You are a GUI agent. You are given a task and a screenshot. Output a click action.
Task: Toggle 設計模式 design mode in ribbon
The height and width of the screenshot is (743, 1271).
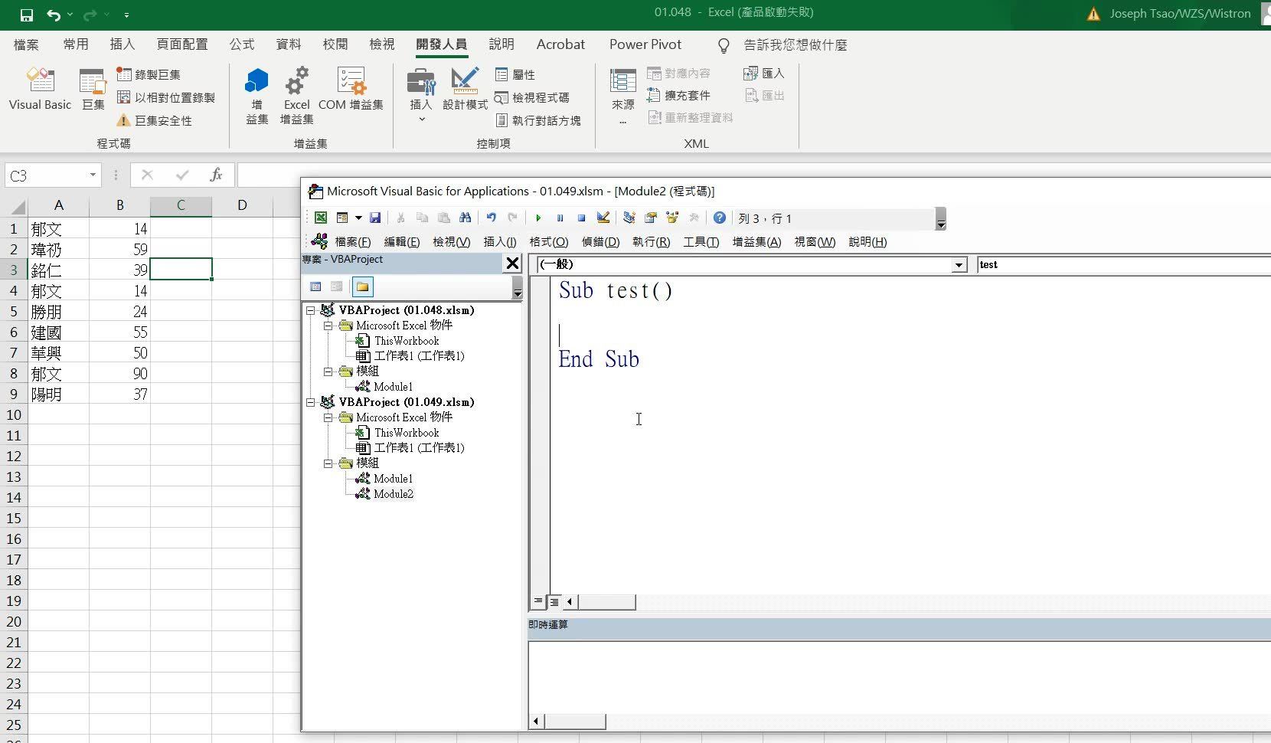[x=465, y=90]
